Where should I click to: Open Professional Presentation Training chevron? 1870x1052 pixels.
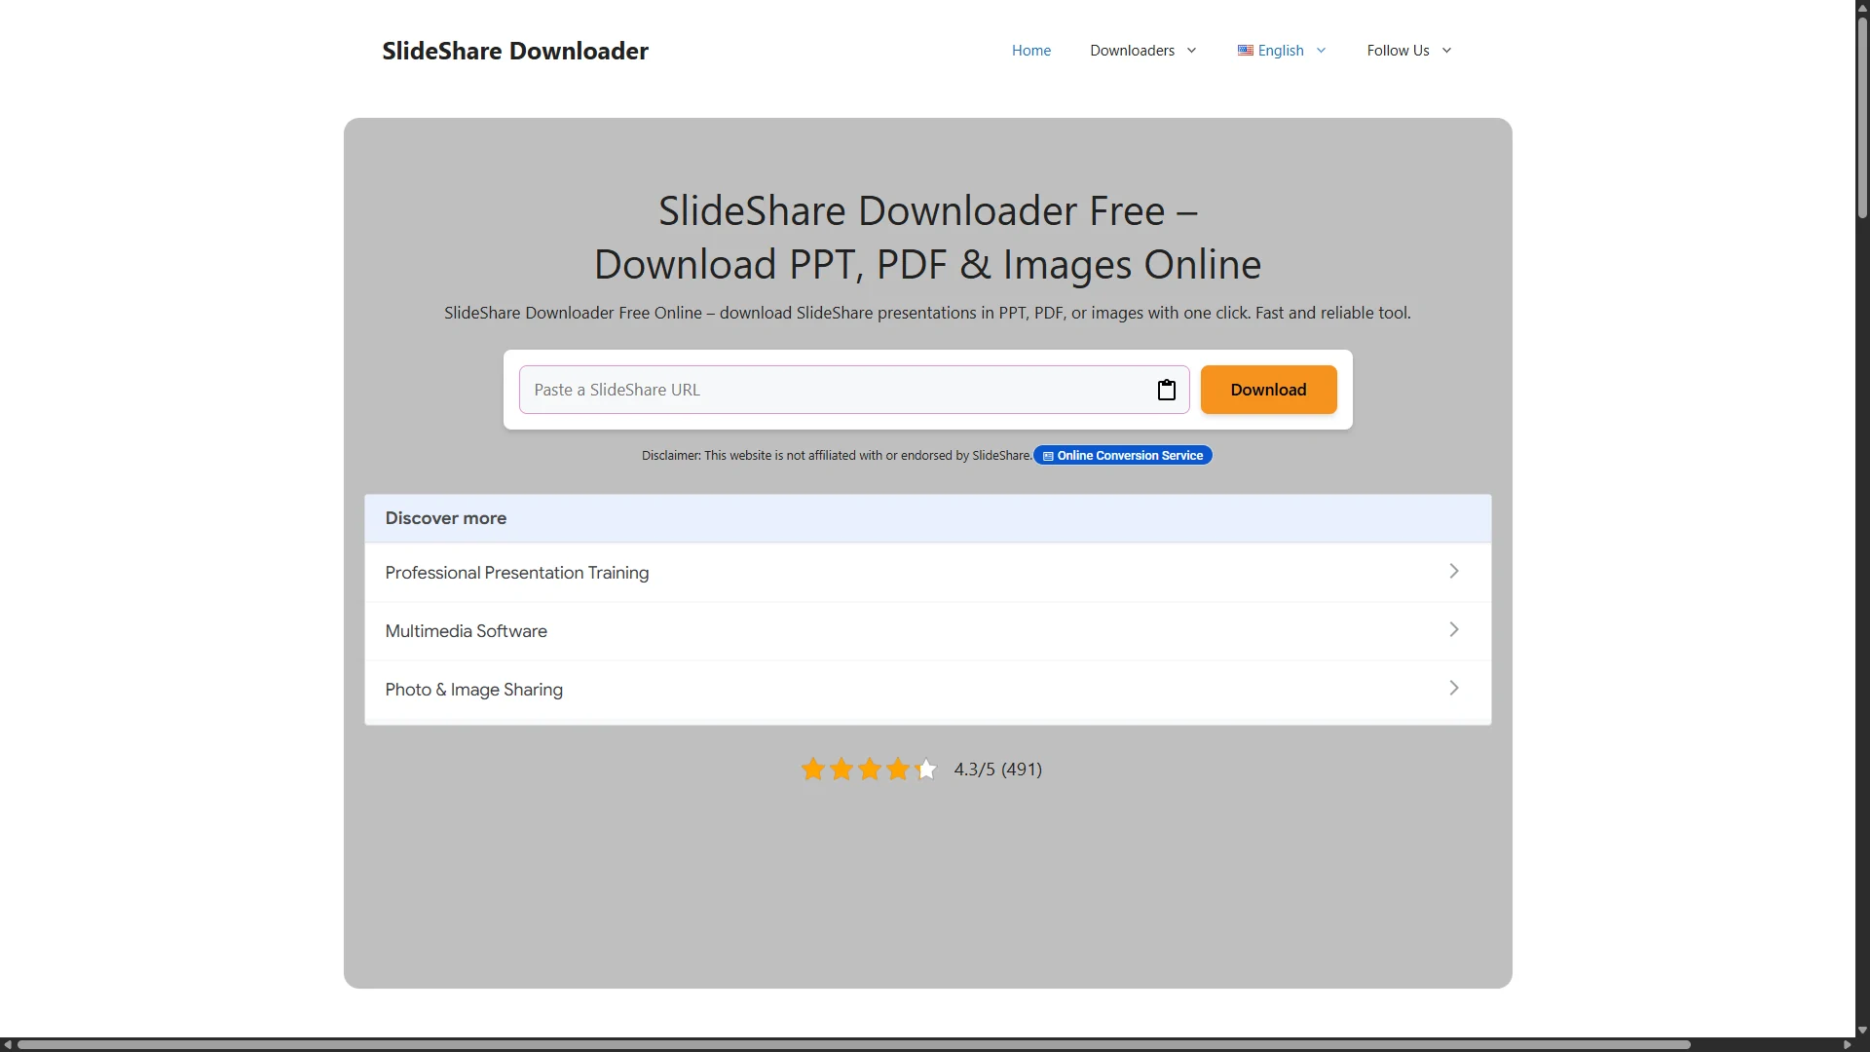(x=1454, y=572)
